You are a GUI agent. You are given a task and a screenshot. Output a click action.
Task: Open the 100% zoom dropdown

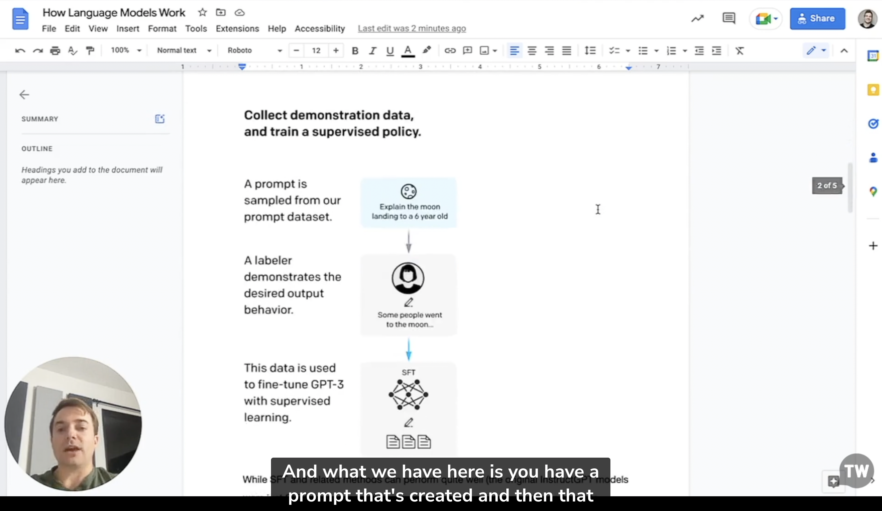coord(126,50)
